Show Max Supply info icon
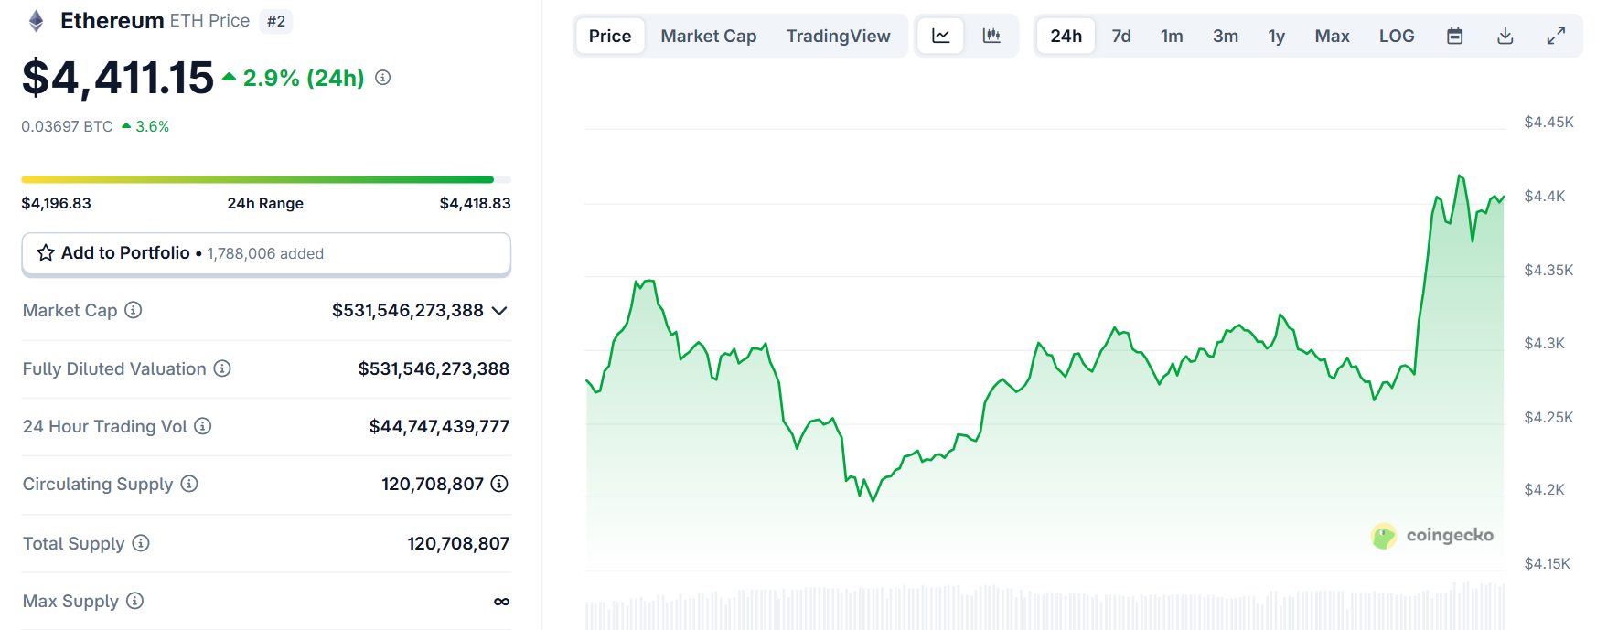The width and height of the screenshot is (1607, 630). pyautogui.click(x=134, y=601)
